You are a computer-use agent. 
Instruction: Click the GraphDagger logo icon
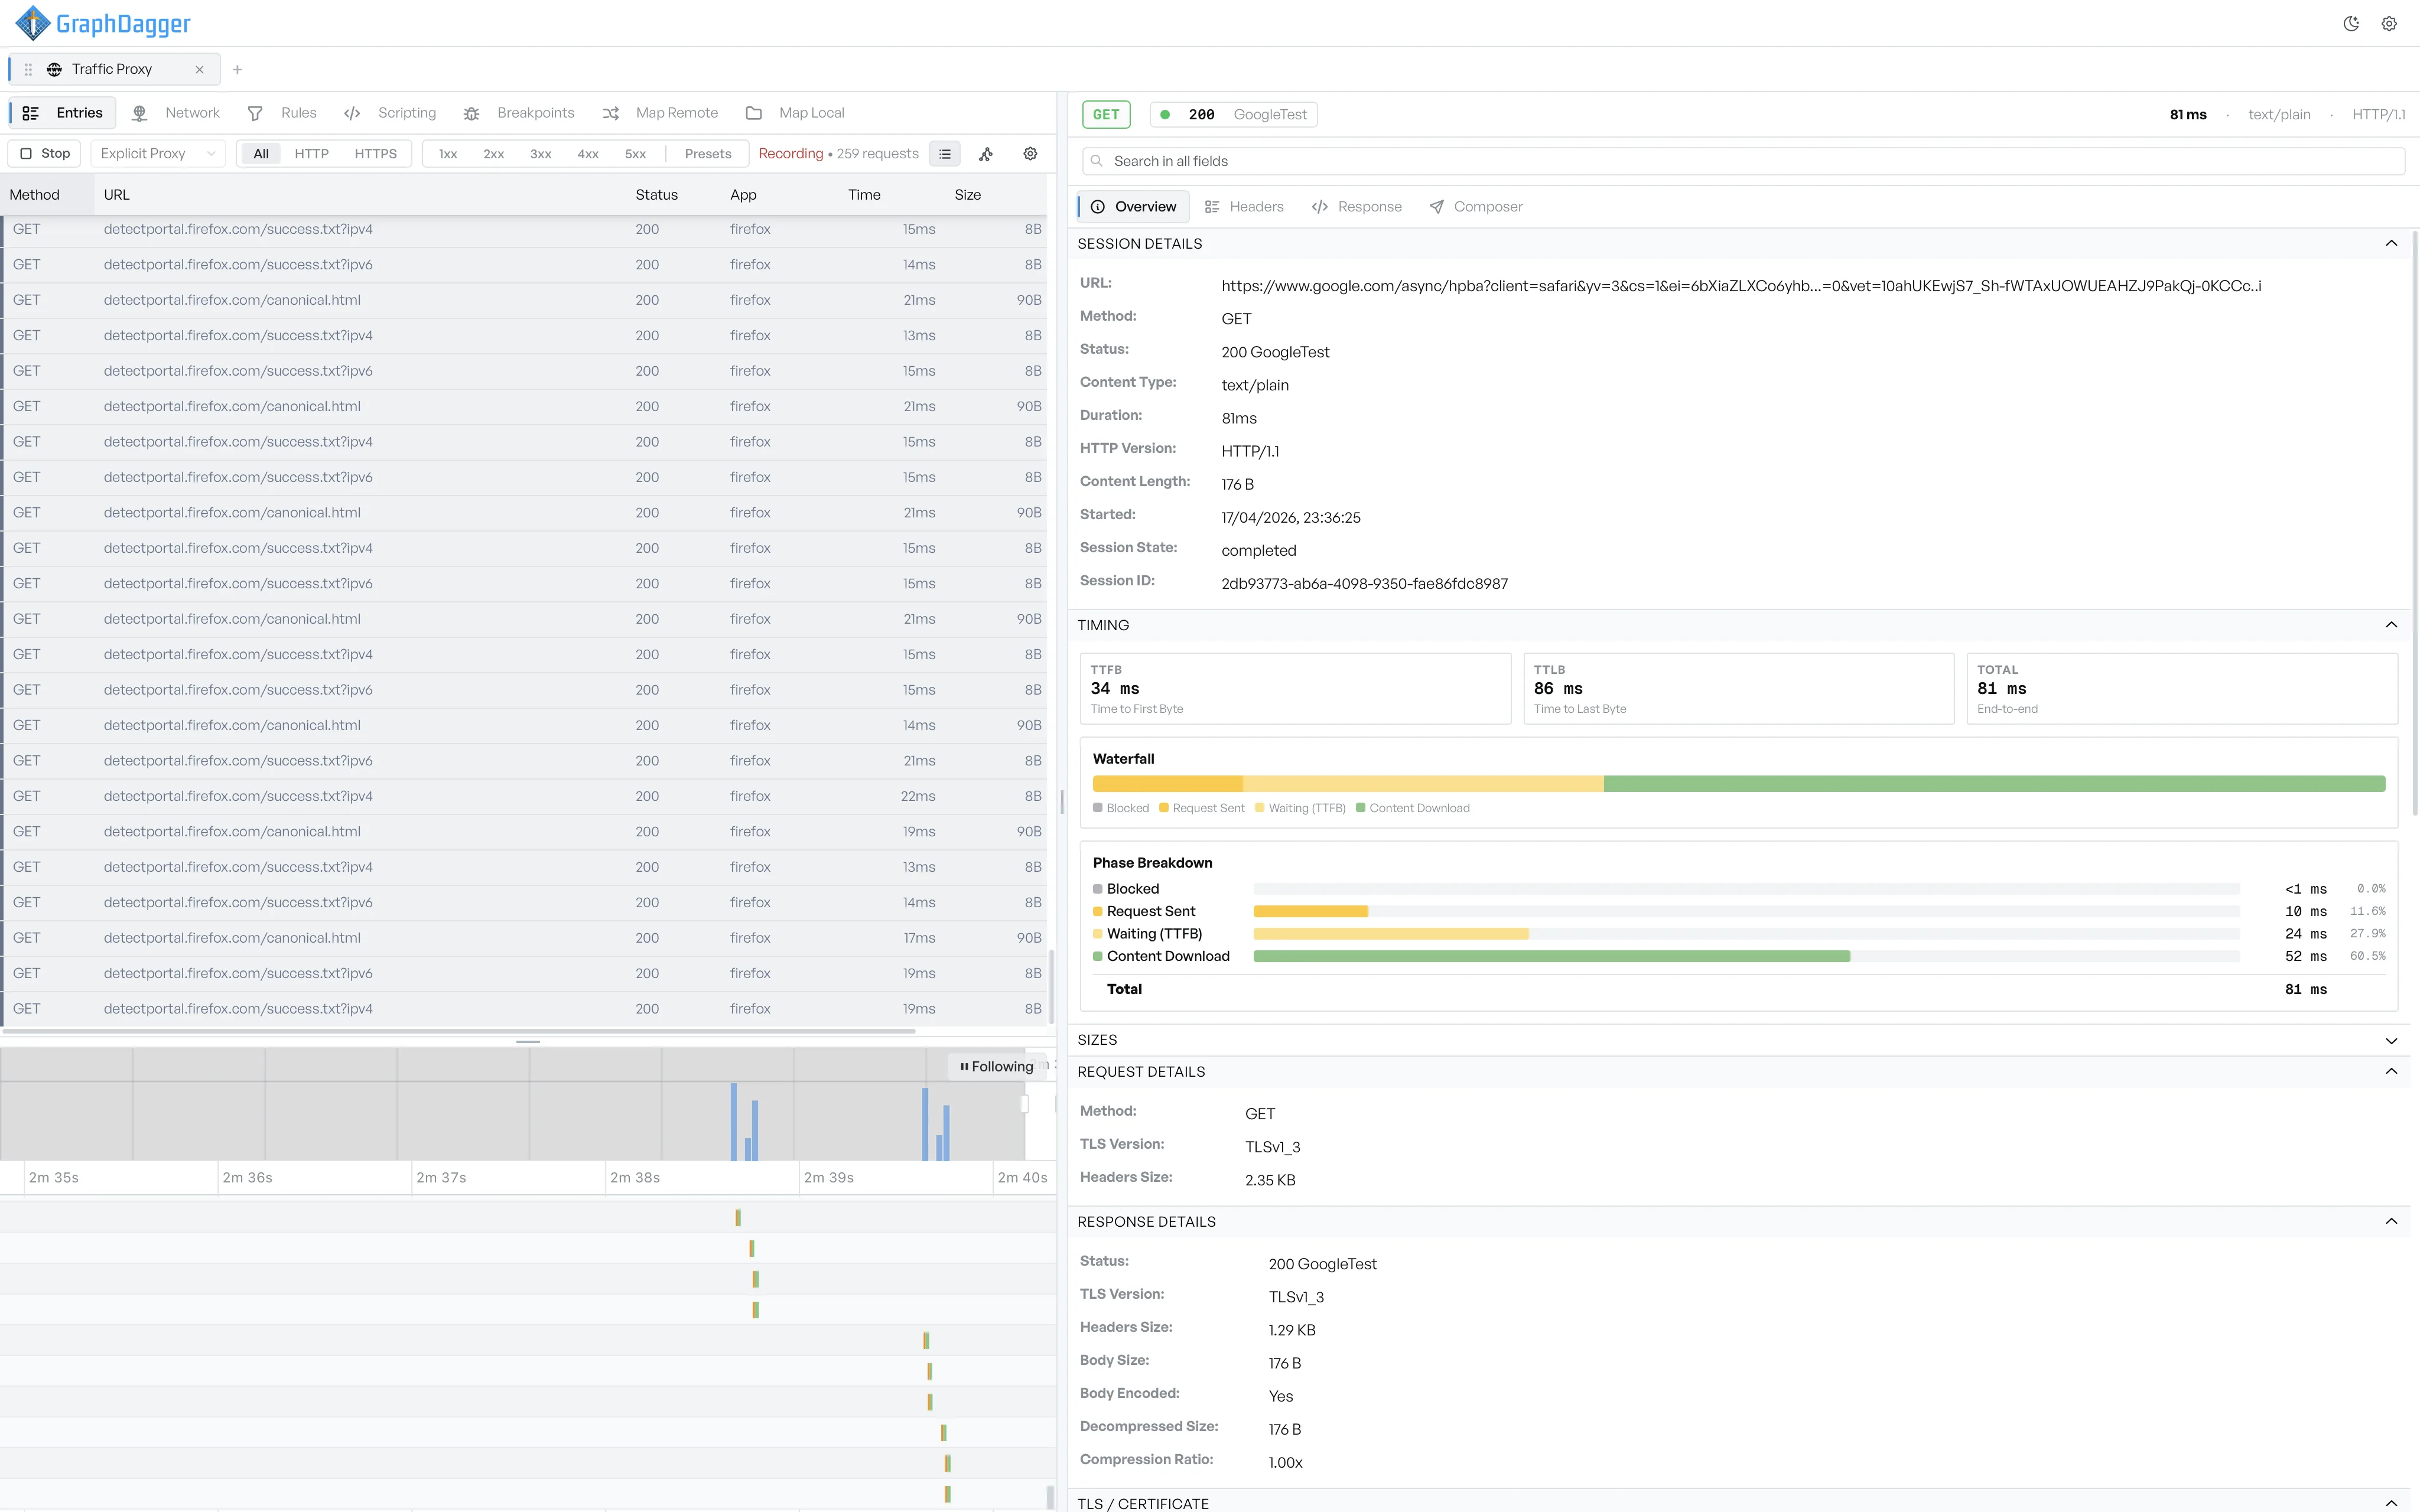33,23
